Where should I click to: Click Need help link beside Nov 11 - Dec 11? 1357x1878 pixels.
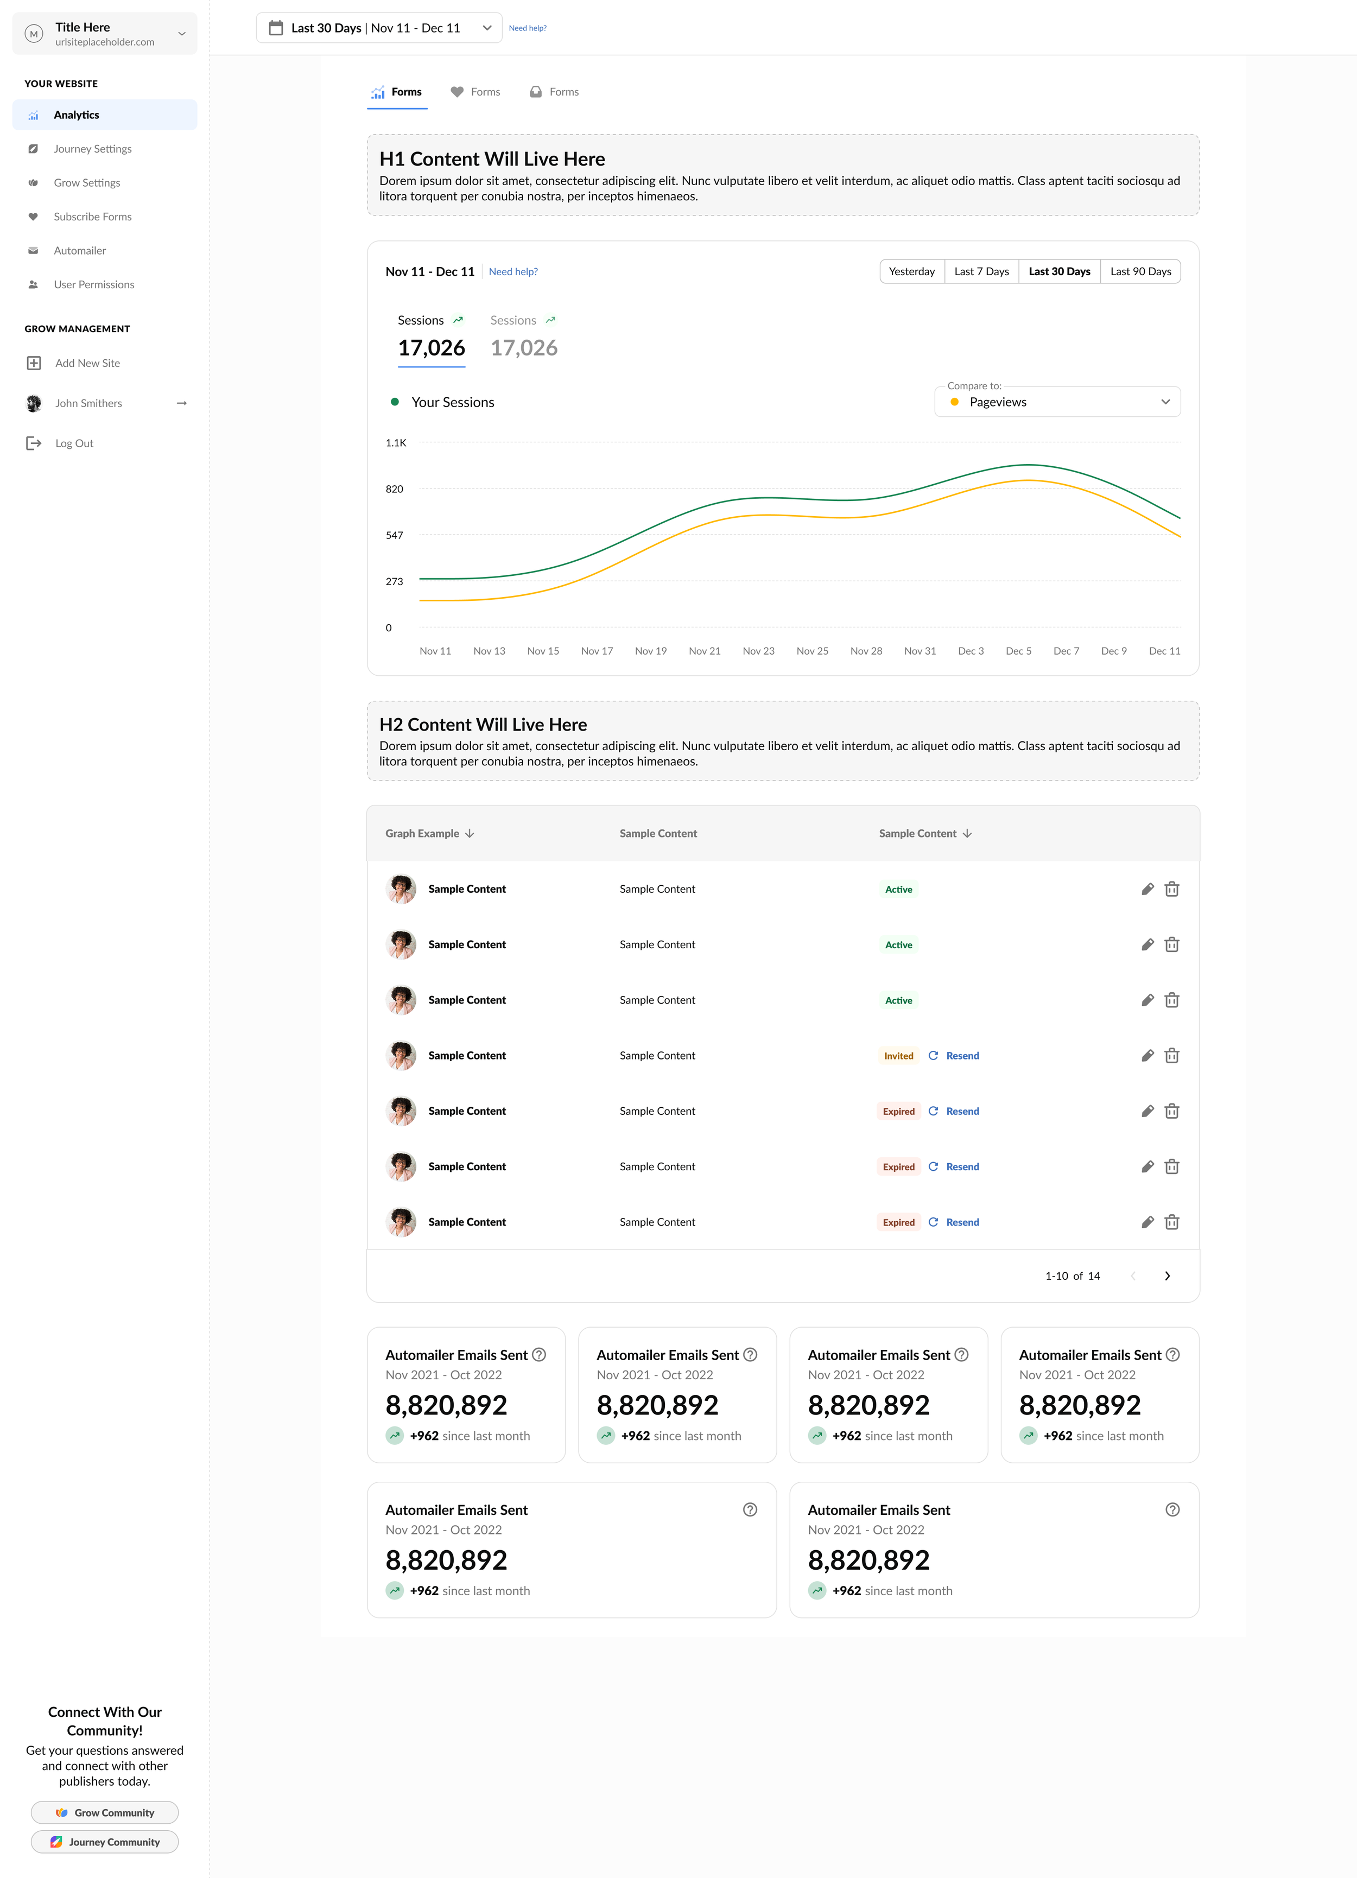[513, 271]
